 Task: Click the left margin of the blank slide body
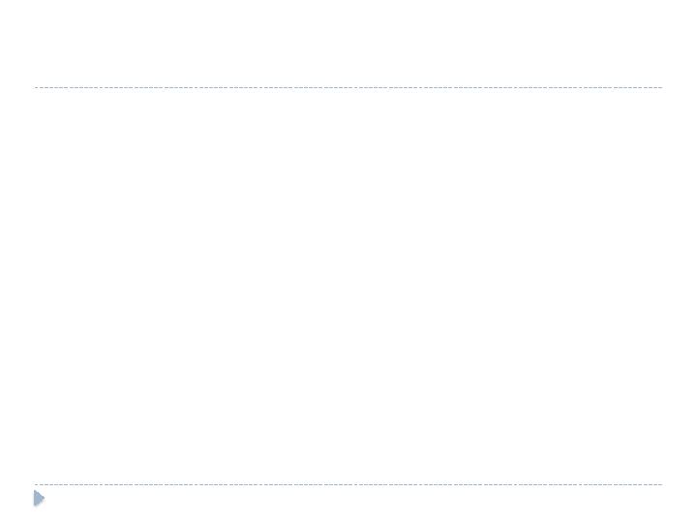coord(48,286)
